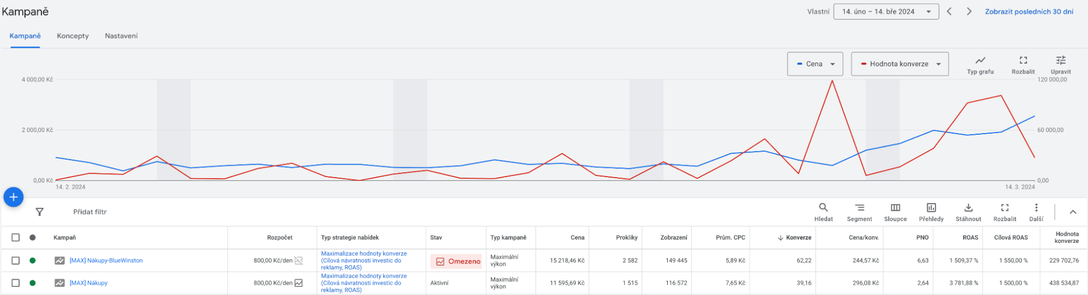Click the Stáhnout download icon
Image resolution: width=1088 pixels, height=295 pixels.
pos(968,208)
